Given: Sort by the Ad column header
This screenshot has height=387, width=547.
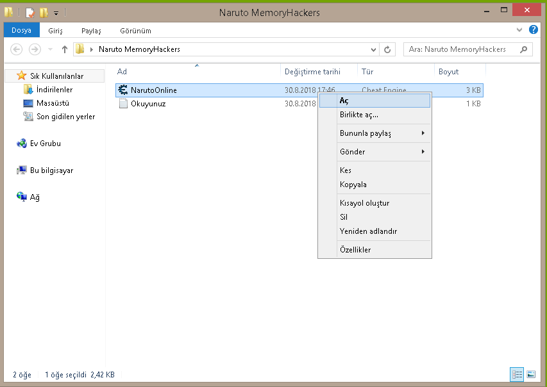Looking at the screenshot, I should [x=122, y=72].
